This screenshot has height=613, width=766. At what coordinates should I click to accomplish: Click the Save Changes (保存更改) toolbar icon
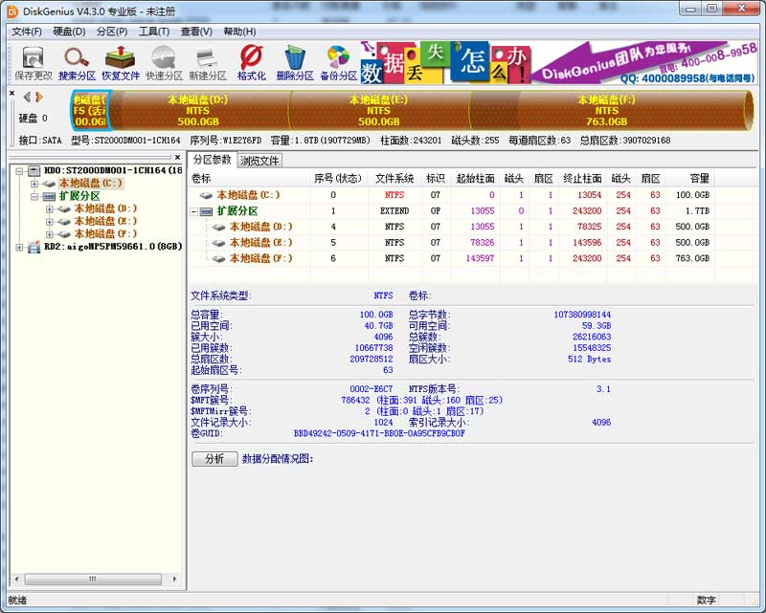34,62
